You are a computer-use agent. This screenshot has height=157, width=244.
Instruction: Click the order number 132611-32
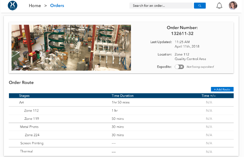click(182, 34)
